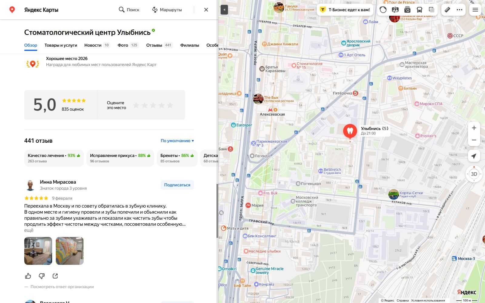Image resolution: width=485 pixels, height=303 pixels.
Task: Locate me with the arrow button
Action: point(474,156)
